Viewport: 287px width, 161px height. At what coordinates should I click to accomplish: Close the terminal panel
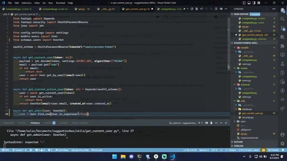226,123
